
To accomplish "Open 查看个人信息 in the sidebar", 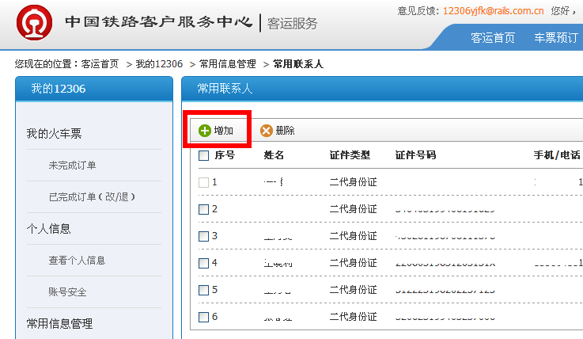I will tap(77, 260).
